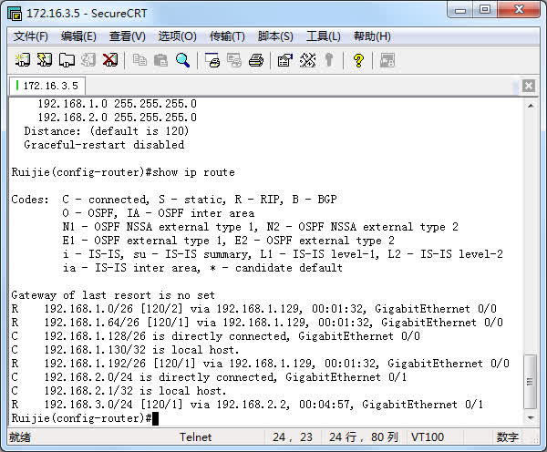Open the 脚本(S) menu
The image size is (547, 452).
coord(275,36)
